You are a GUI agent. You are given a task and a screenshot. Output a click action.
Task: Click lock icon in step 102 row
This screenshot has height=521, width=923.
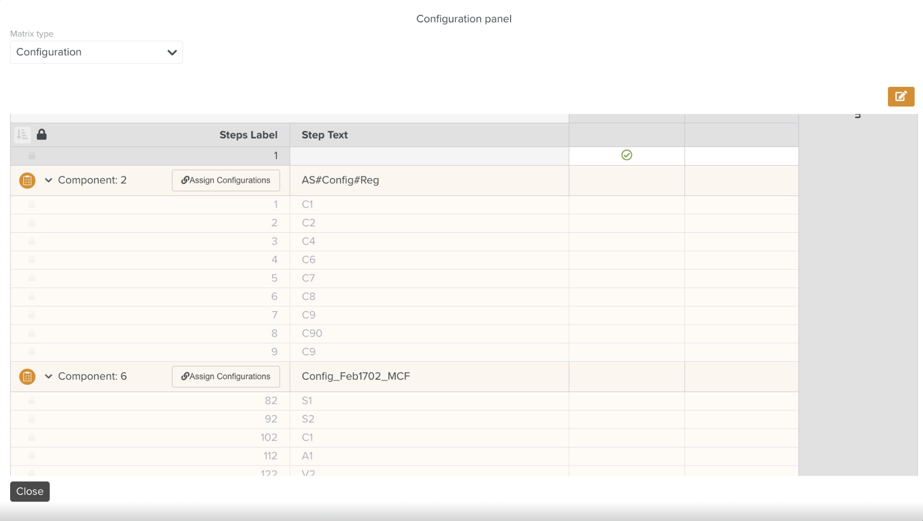click(32, 437)
